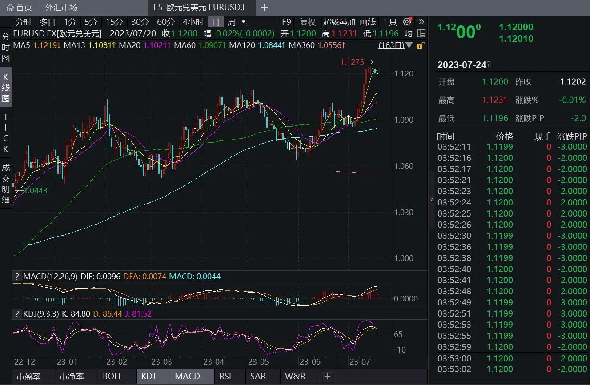Toggle the SAR indicator

pyautogui.click(x=258, y=377)
